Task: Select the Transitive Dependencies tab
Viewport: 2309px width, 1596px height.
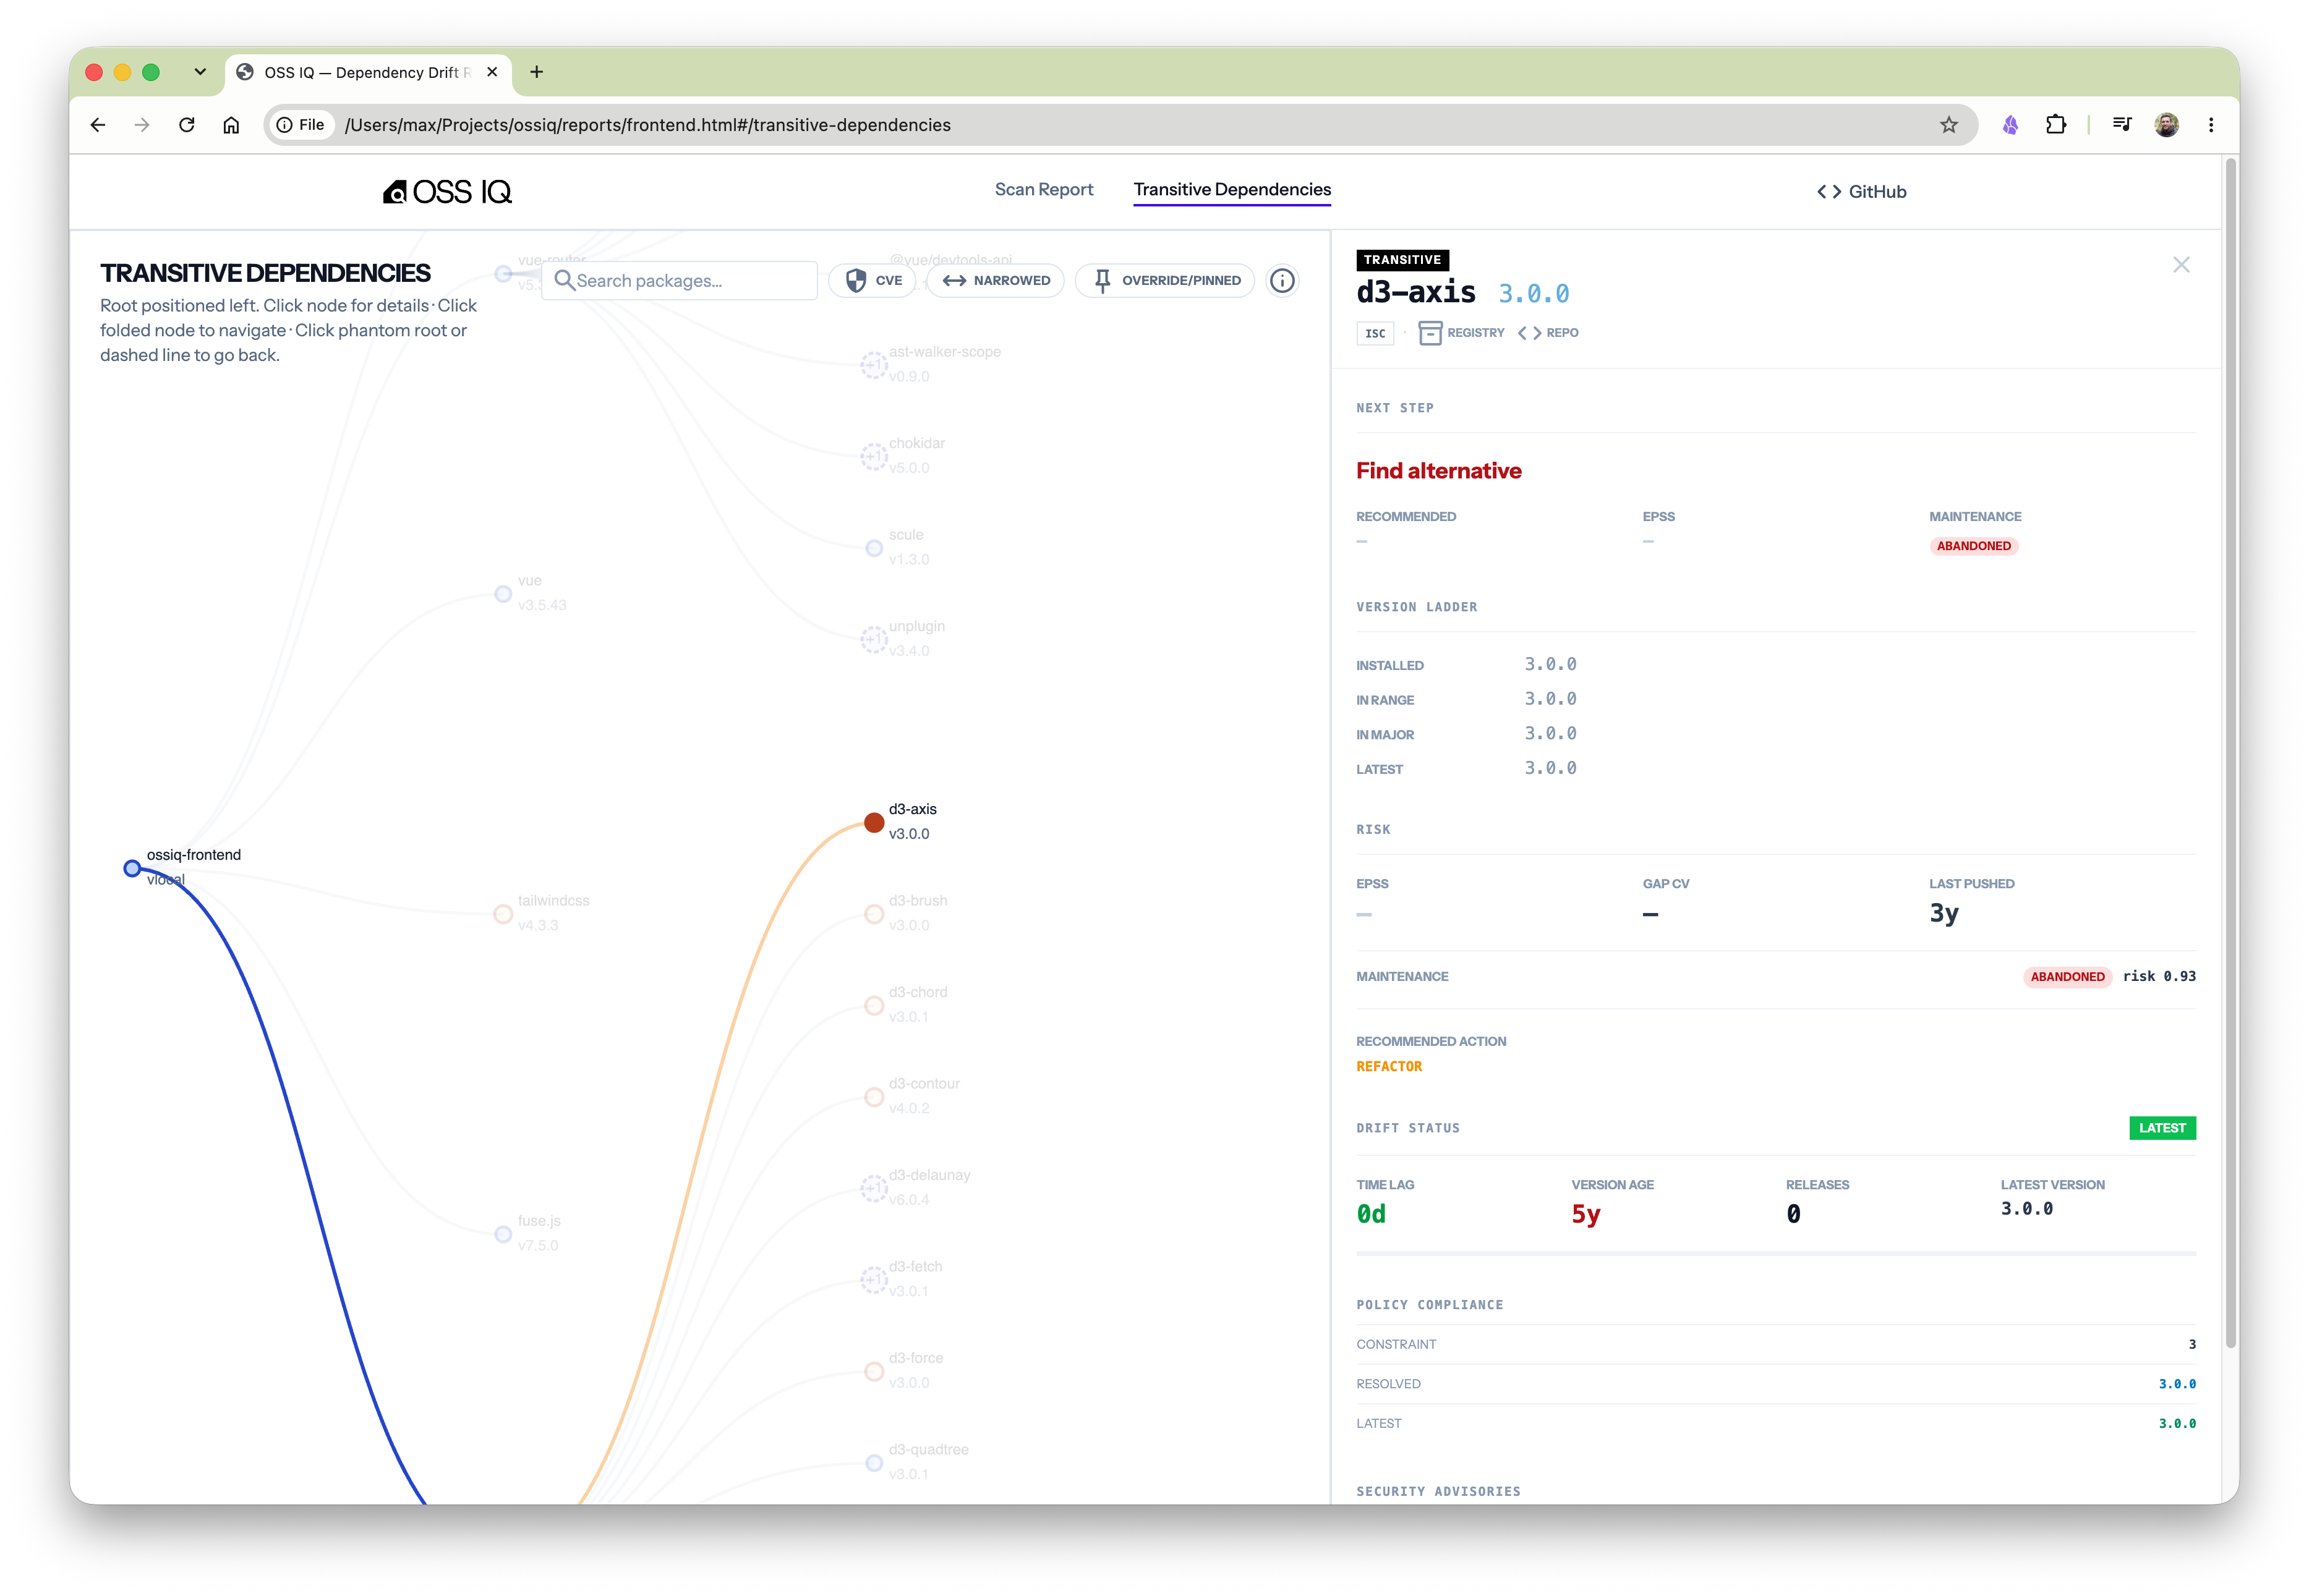Action: coord(1232,190)
